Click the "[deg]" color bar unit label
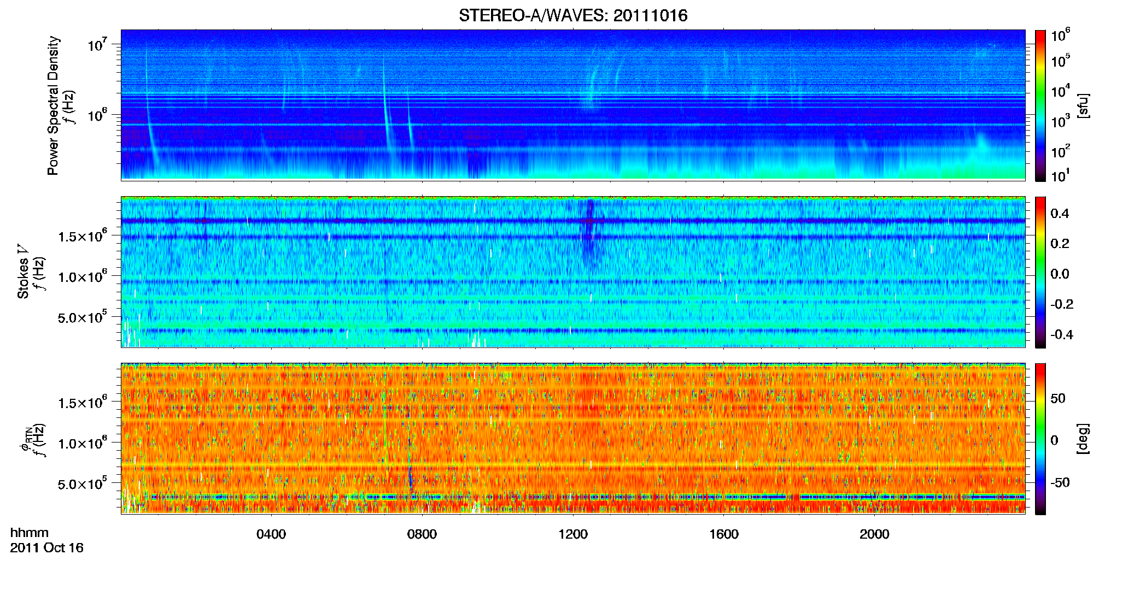The width and height of the screenshot is (1146, 590). 1083,439
